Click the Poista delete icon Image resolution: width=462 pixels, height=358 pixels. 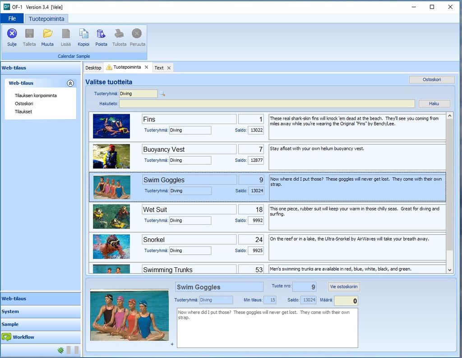point(101,33)
